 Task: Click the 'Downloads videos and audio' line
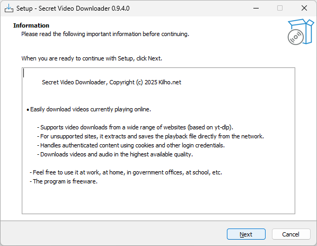click(x=115, y=154)
